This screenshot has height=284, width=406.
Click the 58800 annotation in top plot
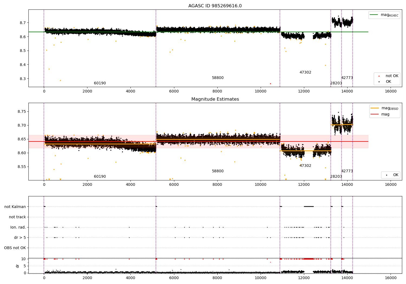tap(218, 78)
